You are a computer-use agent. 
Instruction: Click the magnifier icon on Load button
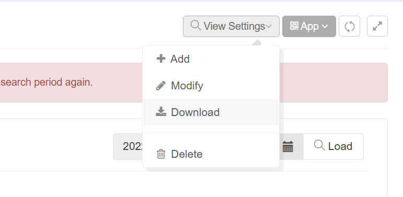[319, 145]
